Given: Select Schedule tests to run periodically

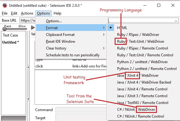Looking at the screenshot, I should coord(71,55).
